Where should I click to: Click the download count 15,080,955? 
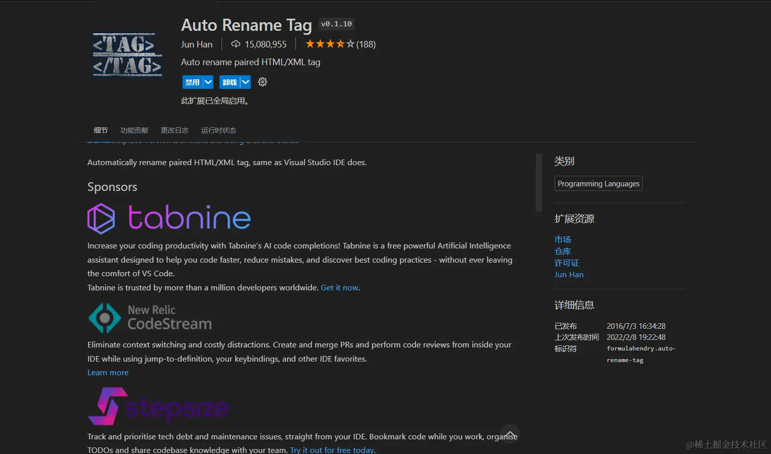tap(265, 44)
